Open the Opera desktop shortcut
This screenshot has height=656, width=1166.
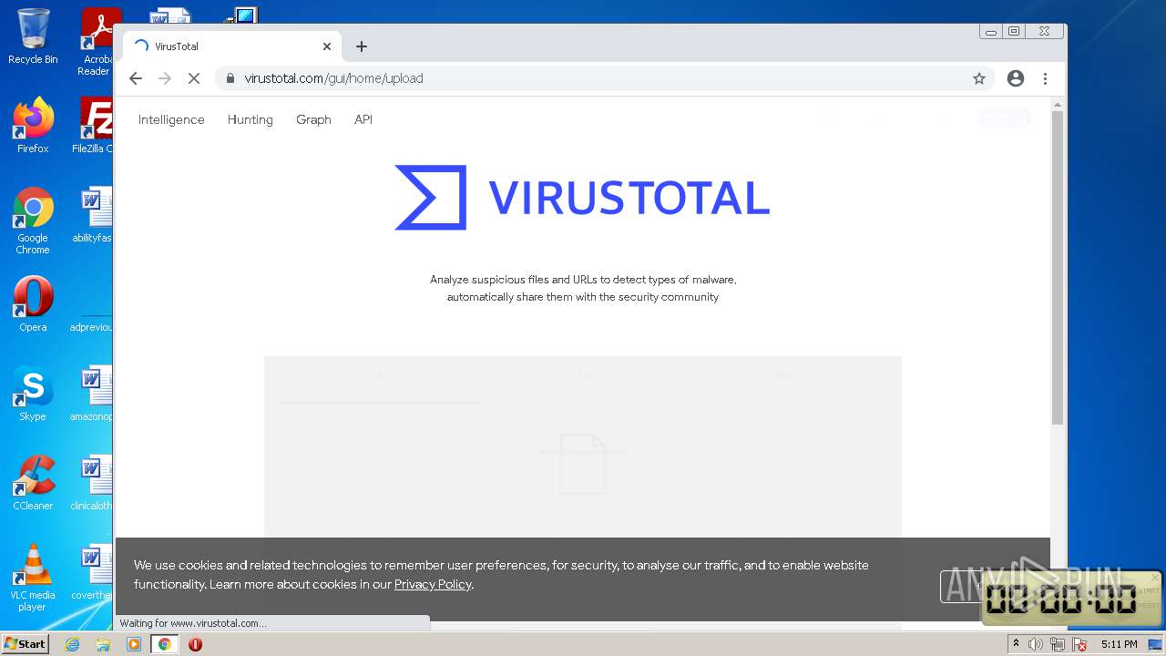coord(33,303)
